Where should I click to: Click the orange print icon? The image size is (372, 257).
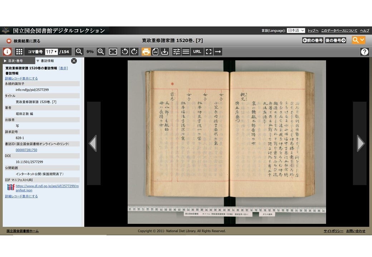click(146, 52)
